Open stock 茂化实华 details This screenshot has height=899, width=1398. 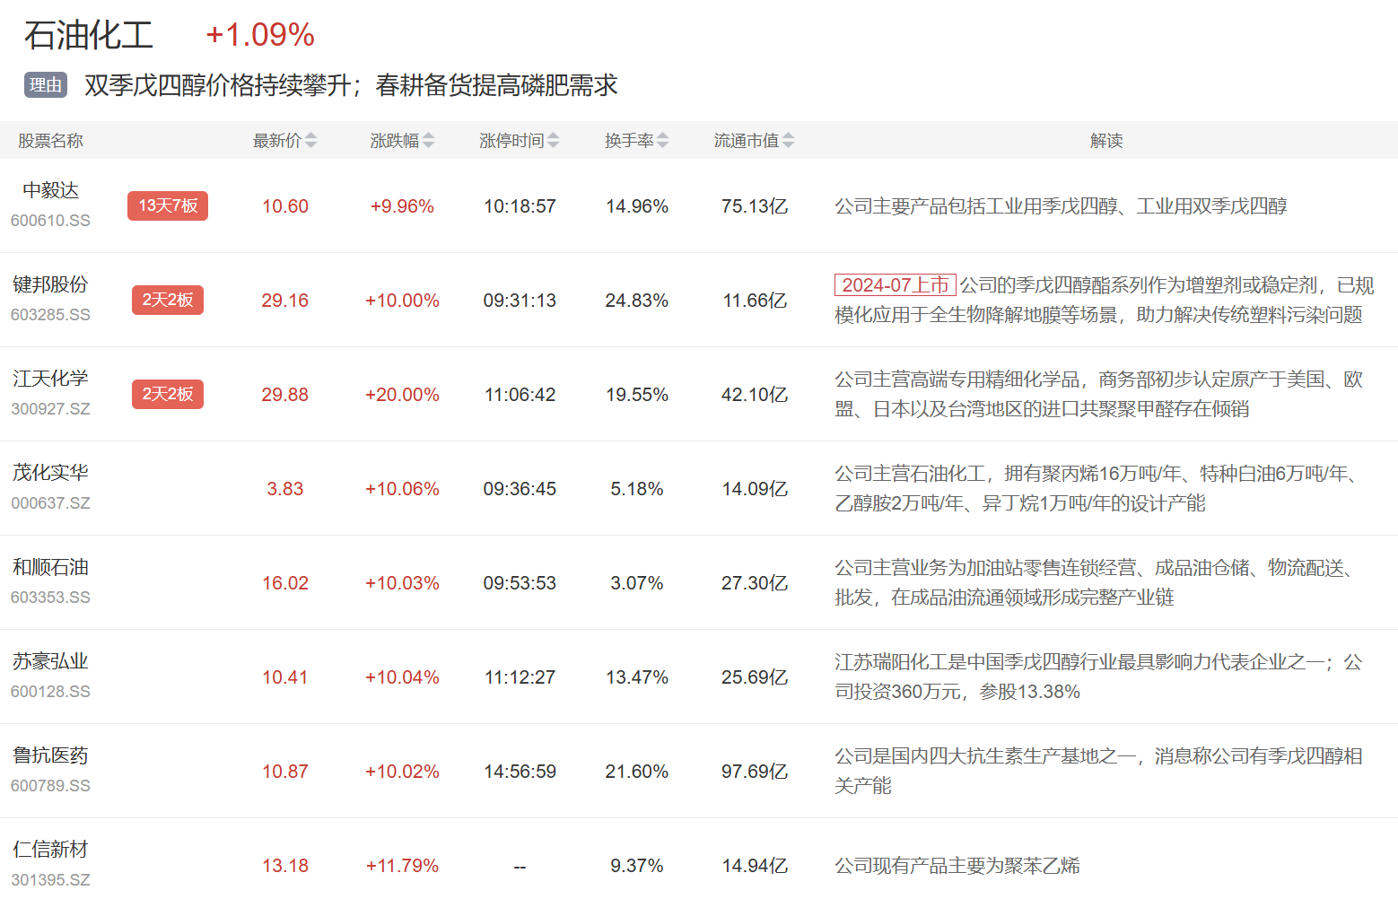[x=50, y=473]
